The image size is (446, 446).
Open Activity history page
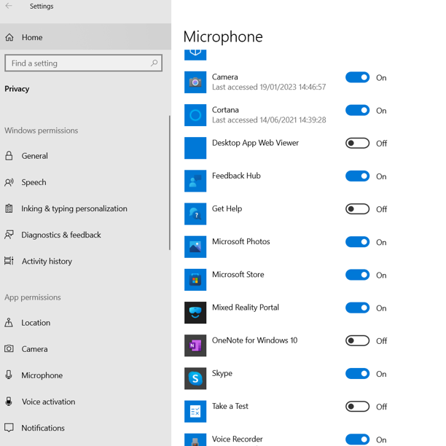point(85,261)
